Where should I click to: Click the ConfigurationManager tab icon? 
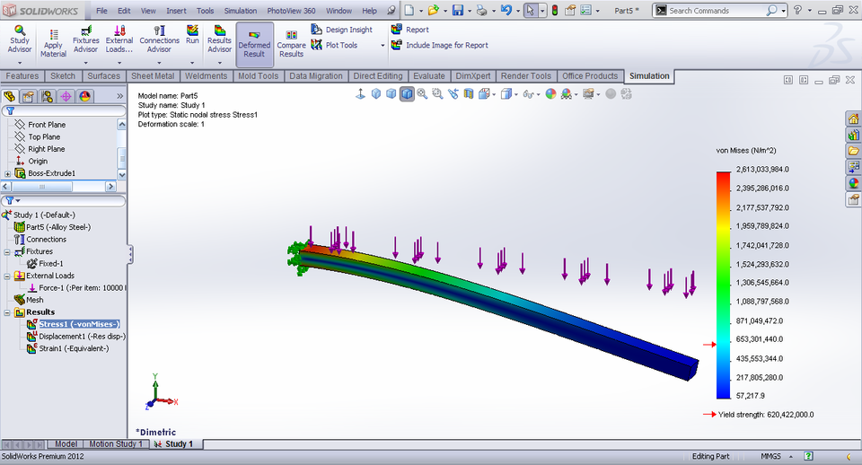[x=48, y=96]
